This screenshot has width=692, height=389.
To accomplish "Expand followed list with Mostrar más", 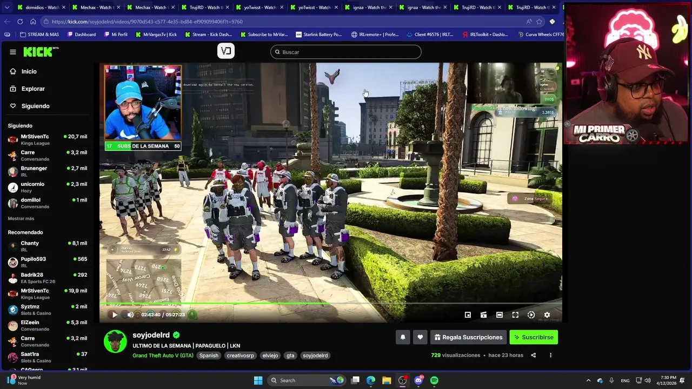I will pyautogui.click(x=21, y=219).
